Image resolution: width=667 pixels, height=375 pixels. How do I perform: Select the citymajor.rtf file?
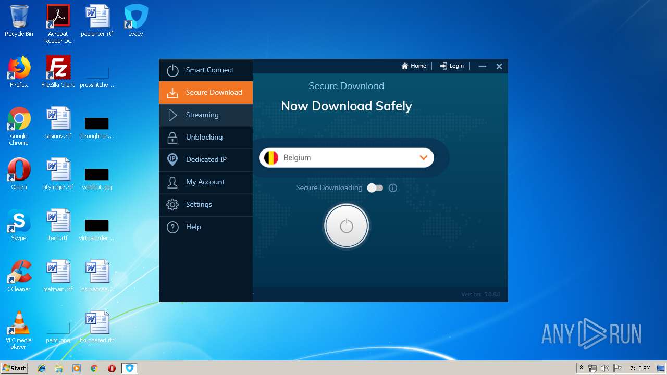point(58,174)
